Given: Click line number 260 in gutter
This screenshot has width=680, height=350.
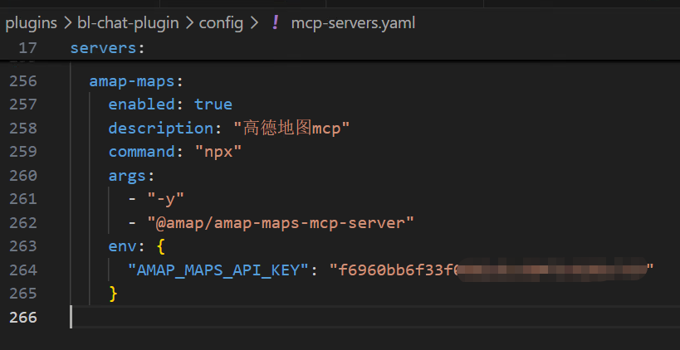Looking at the screenshot, I should point(23,176).
